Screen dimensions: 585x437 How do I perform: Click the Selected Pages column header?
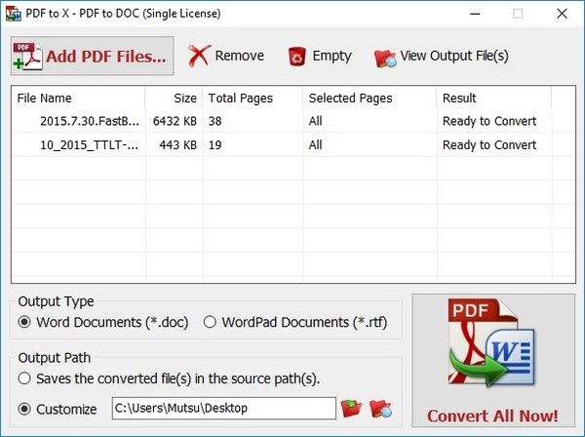(370, 99)
